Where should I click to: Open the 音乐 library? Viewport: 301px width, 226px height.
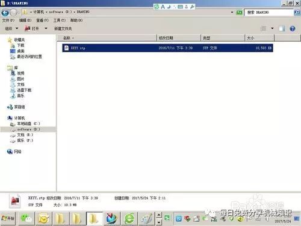coord(20,96)
